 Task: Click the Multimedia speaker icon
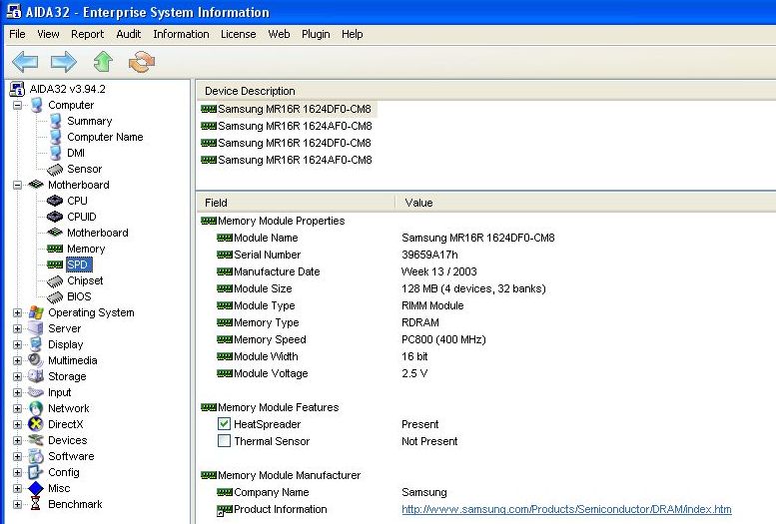point(36,360)
